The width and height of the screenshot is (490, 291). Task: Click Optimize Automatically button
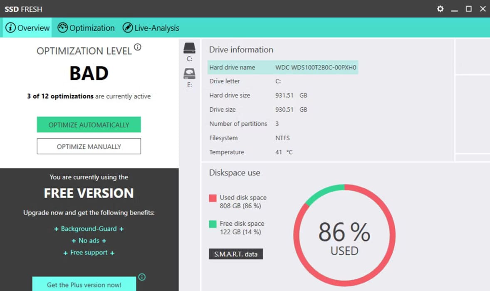[x=89, y=125]
